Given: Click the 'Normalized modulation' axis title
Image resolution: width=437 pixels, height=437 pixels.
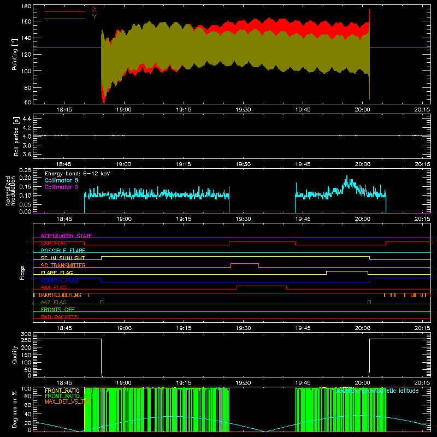Looking at the screenshot, I should [x=11, y=191].
